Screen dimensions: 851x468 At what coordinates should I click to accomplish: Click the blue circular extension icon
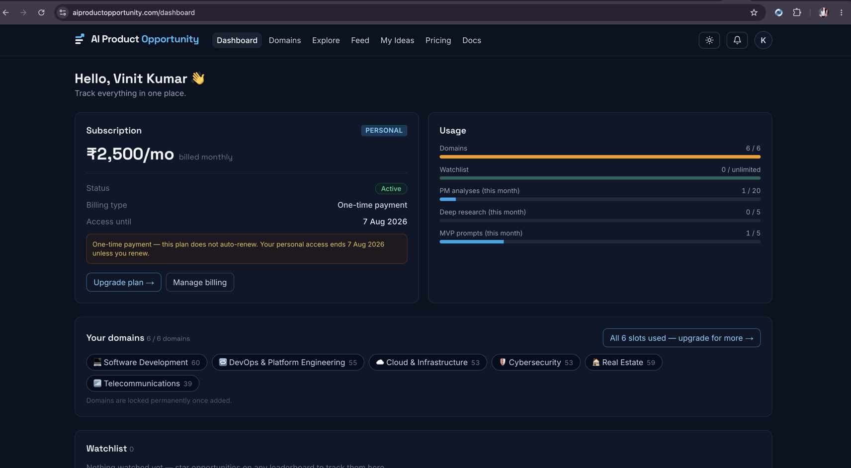pos(779,12)
